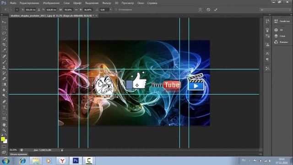
Task: Open the History panel icon
Action: pyautogui.click(x=267, y=21)
